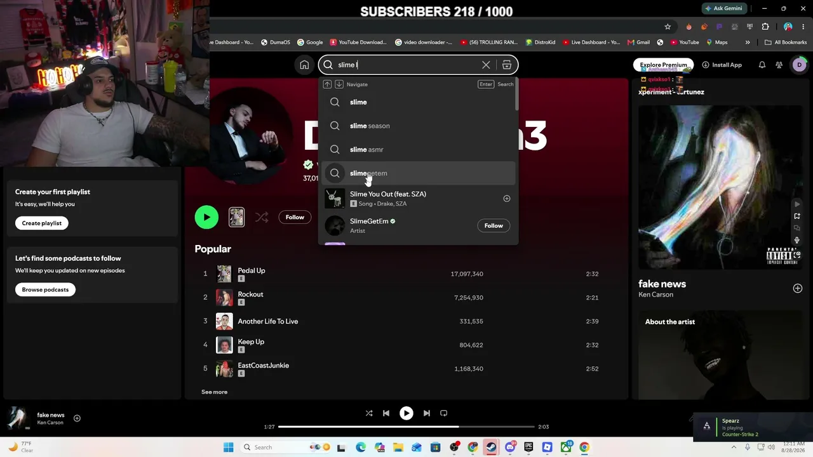The height and width of the screenshot is (457, 813).
Task: Open the 'fake news' cover in player bar
Action: pos(18,418)
